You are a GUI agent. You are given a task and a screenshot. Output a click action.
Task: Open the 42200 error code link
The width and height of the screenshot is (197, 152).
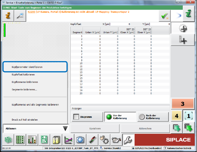click(31, 12)
